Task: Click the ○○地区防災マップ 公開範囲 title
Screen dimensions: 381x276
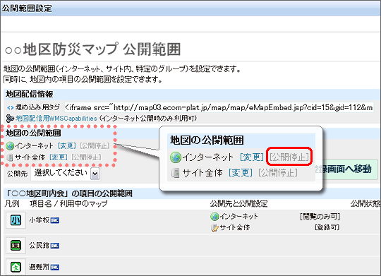Action: point(92,49)
